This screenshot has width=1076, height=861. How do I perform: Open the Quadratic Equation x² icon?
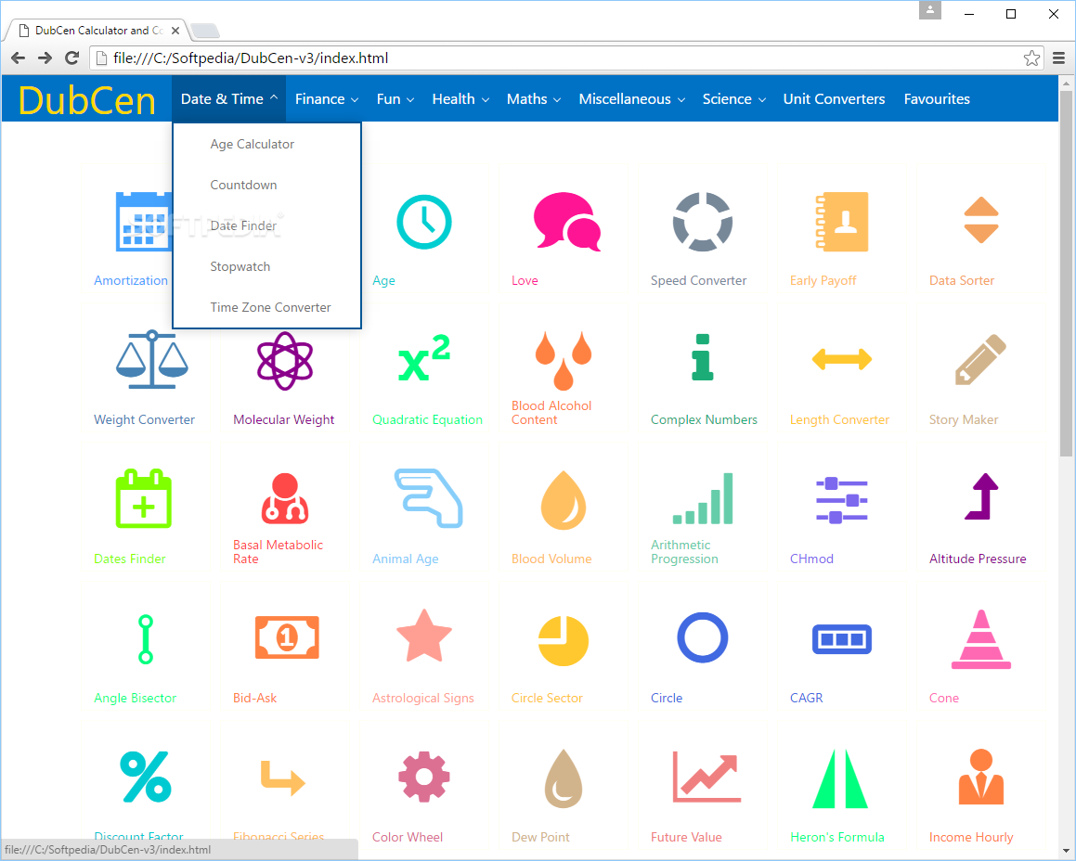point(424,357)
